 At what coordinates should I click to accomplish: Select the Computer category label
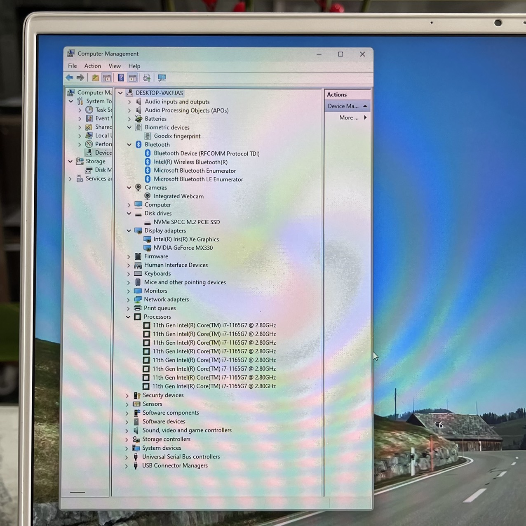pos(157,205)
